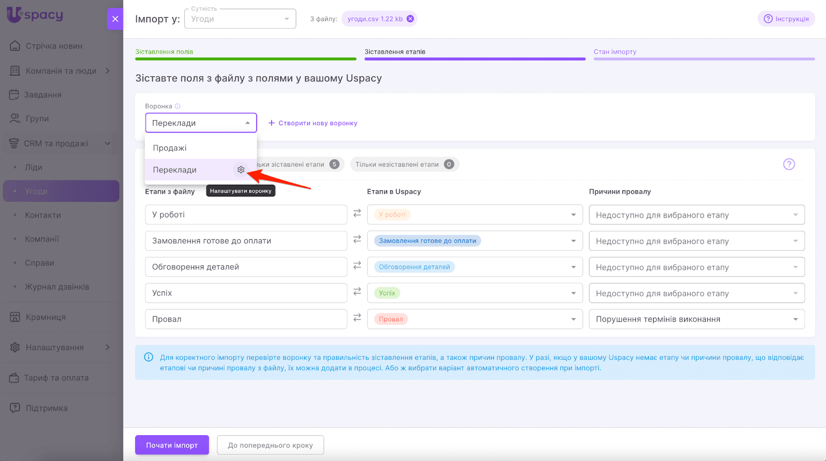Click the Uspacy logo
Viewport: 826px width, 461px height.
(35, 14)
